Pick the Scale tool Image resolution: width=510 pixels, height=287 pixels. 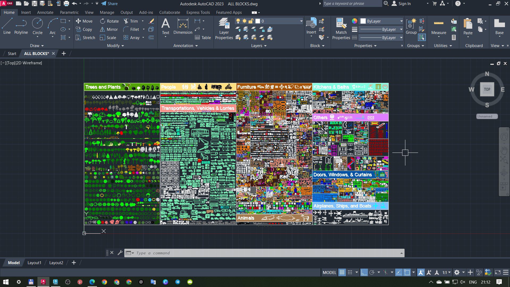pos(108,37)
